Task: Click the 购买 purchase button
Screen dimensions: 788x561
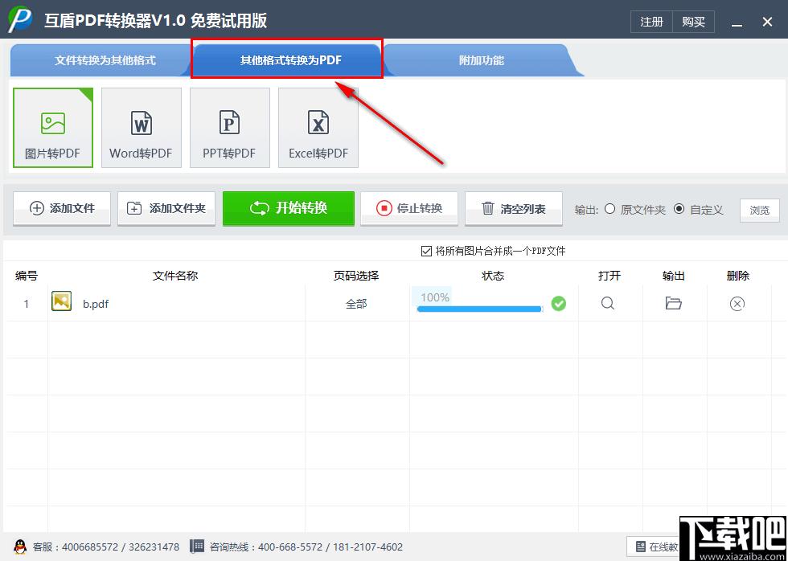Action: [693, 22]
